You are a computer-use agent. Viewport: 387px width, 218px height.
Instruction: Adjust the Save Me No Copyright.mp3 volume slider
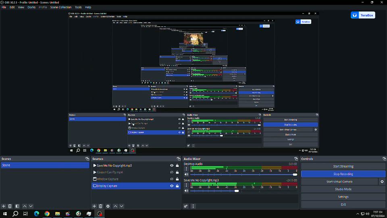click(x=237, y=191)
